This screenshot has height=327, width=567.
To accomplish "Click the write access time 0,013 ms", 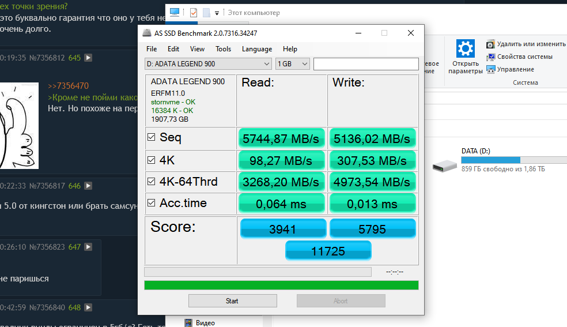I will tap(372, 204).
